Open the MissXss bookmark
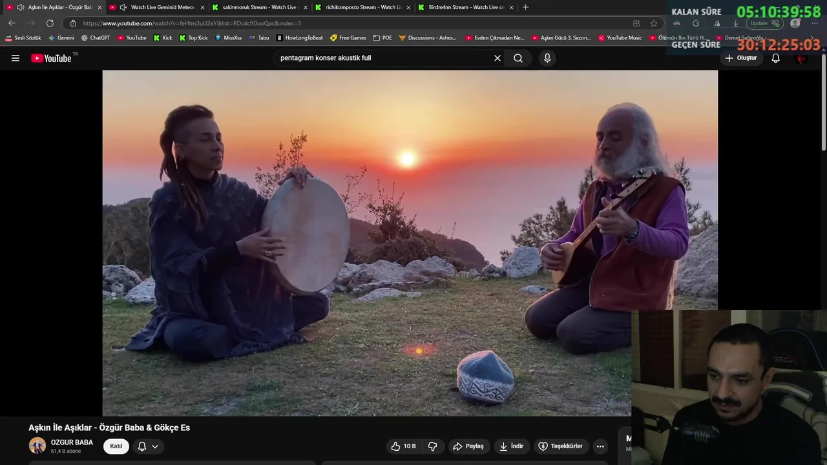This screenshot has height=465, width=827. click(x=228, y=38)
